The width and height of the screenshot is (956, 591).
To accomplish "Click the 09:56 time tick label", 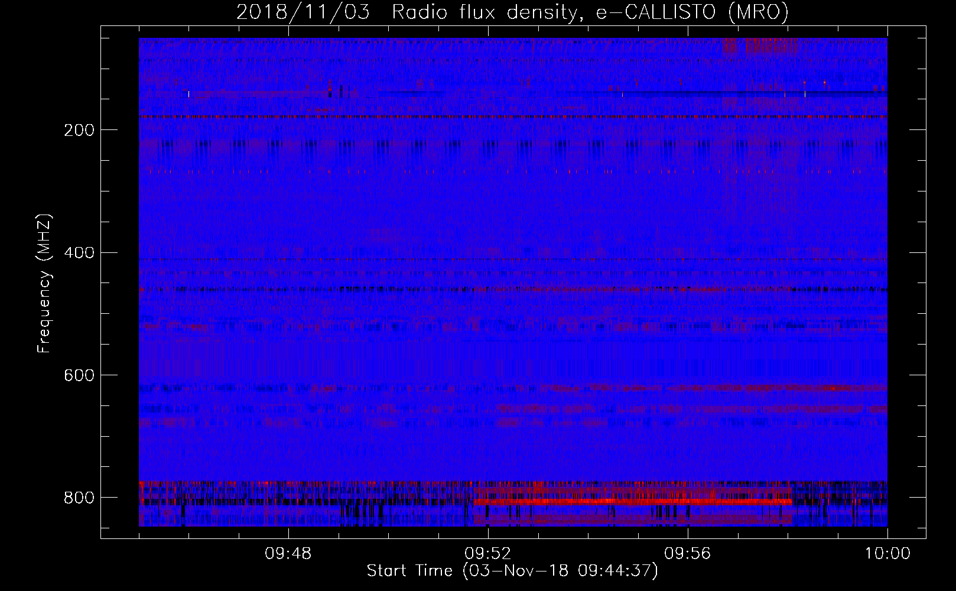I will tap(687, 554).
